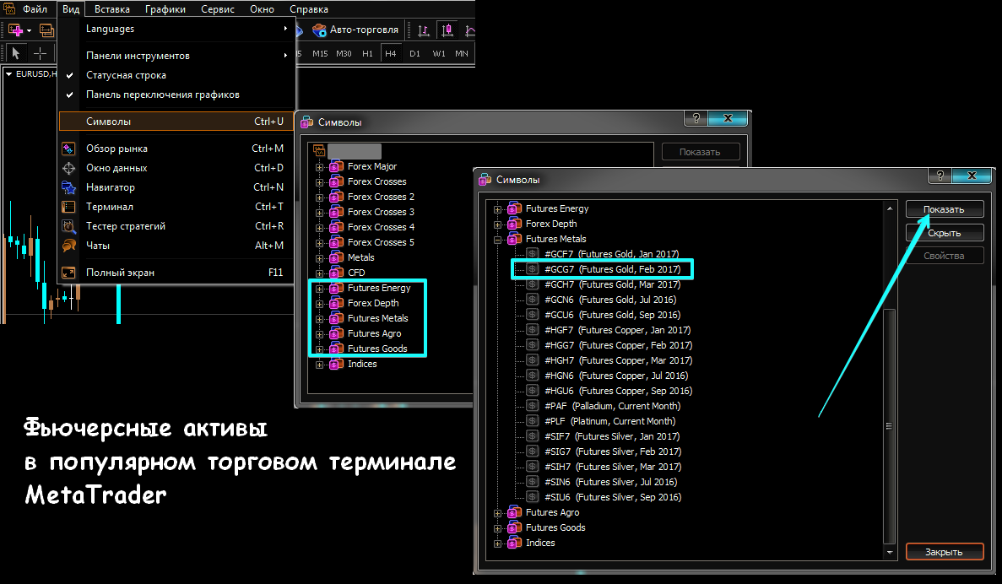Screen dimensions: 1002x584
Task: Expand Forex Crosses 2 group
Action: pos(319,198)
